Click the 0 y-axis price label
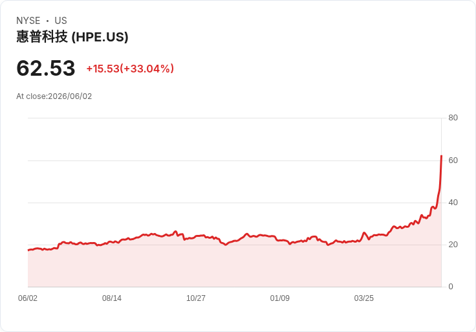476x332 pixels. [451, 287]
